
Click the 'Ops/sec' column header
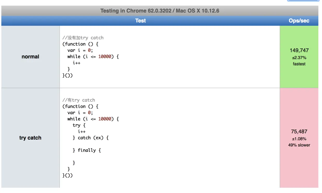pyautogui.click(x=299, y=21)
